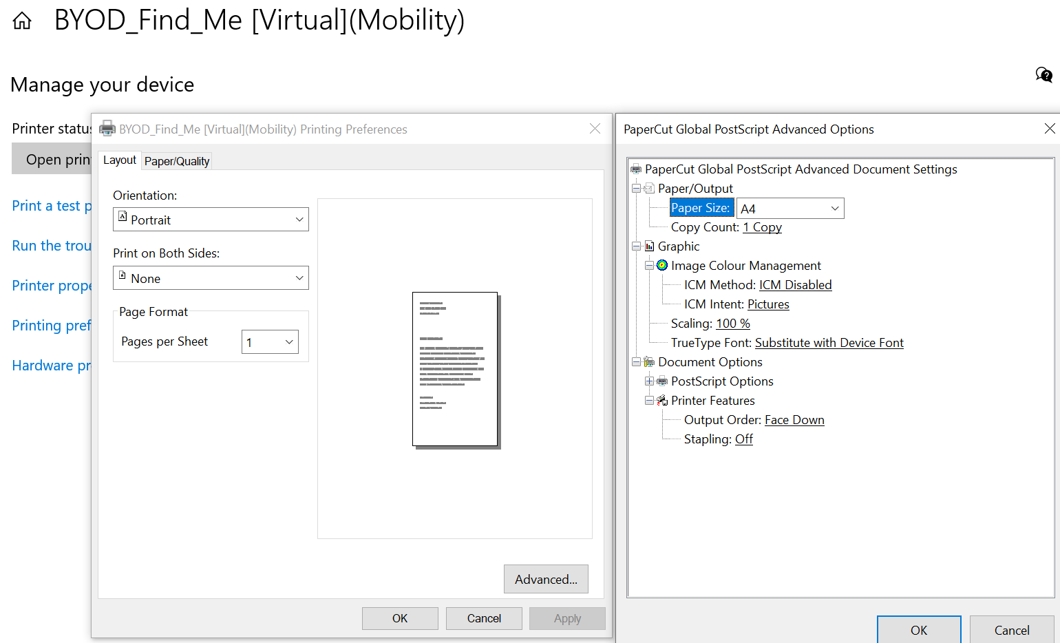The width and height of the screenshot is (1060, 643).
Task: Change TrueType Font Substitute with Device Font
Action: 829,343
